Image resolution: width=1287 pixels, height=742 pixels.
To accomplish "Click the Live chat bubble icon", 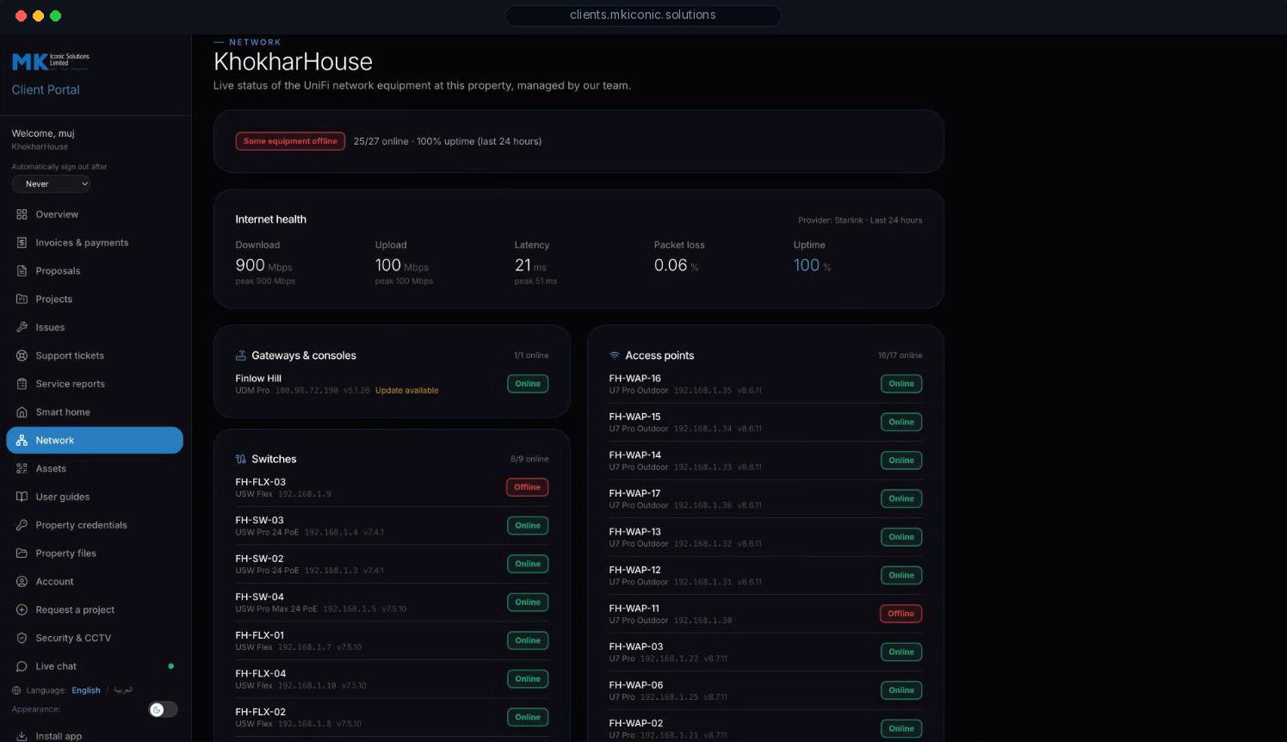I will (22, 666).
